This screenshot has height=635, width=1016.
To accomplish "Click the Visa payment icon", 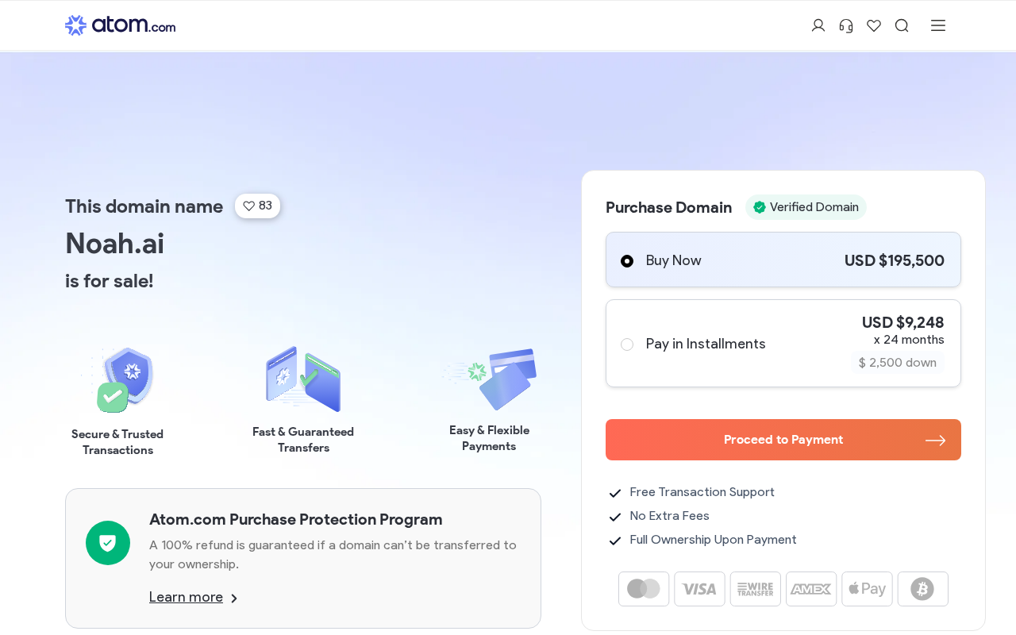I will [x=699, y=589].
